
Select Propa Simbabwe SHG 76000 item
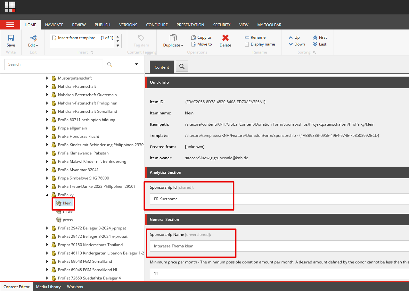(x=84, y=178)
